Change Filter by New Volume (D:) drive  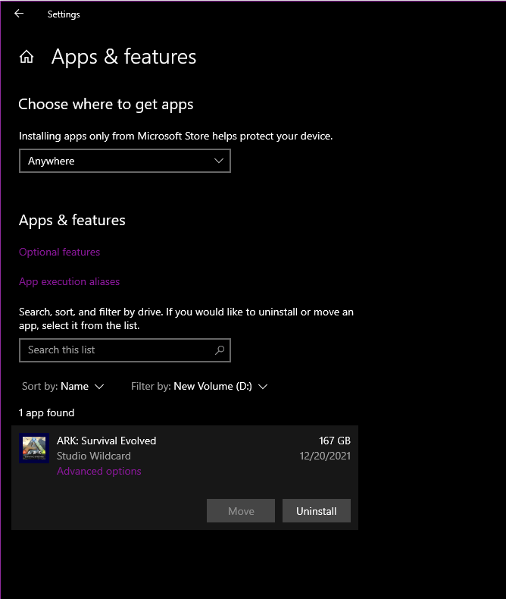click(x=199, y=386)
